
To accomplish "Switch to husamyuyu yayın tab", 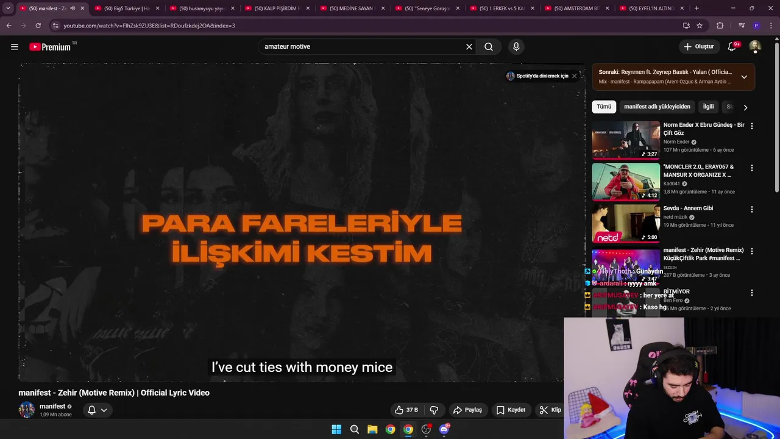I will (x=201, y=9).
